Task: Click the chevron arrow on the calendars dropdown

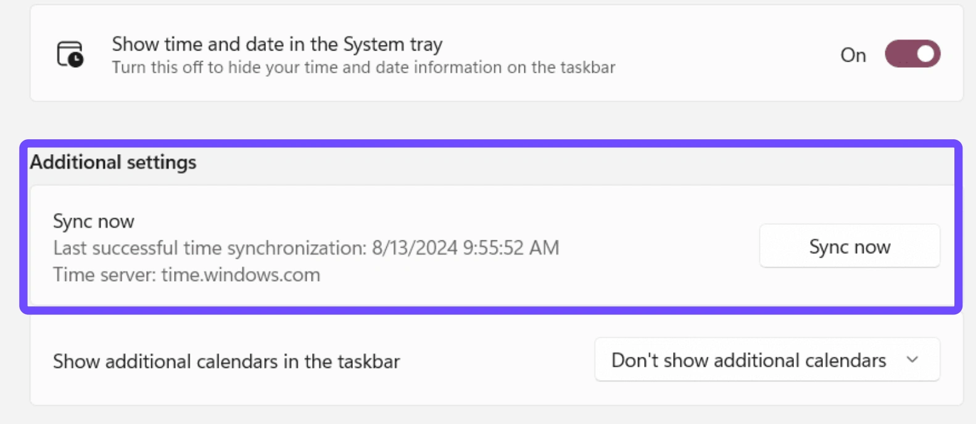Action: coord(912,360)
